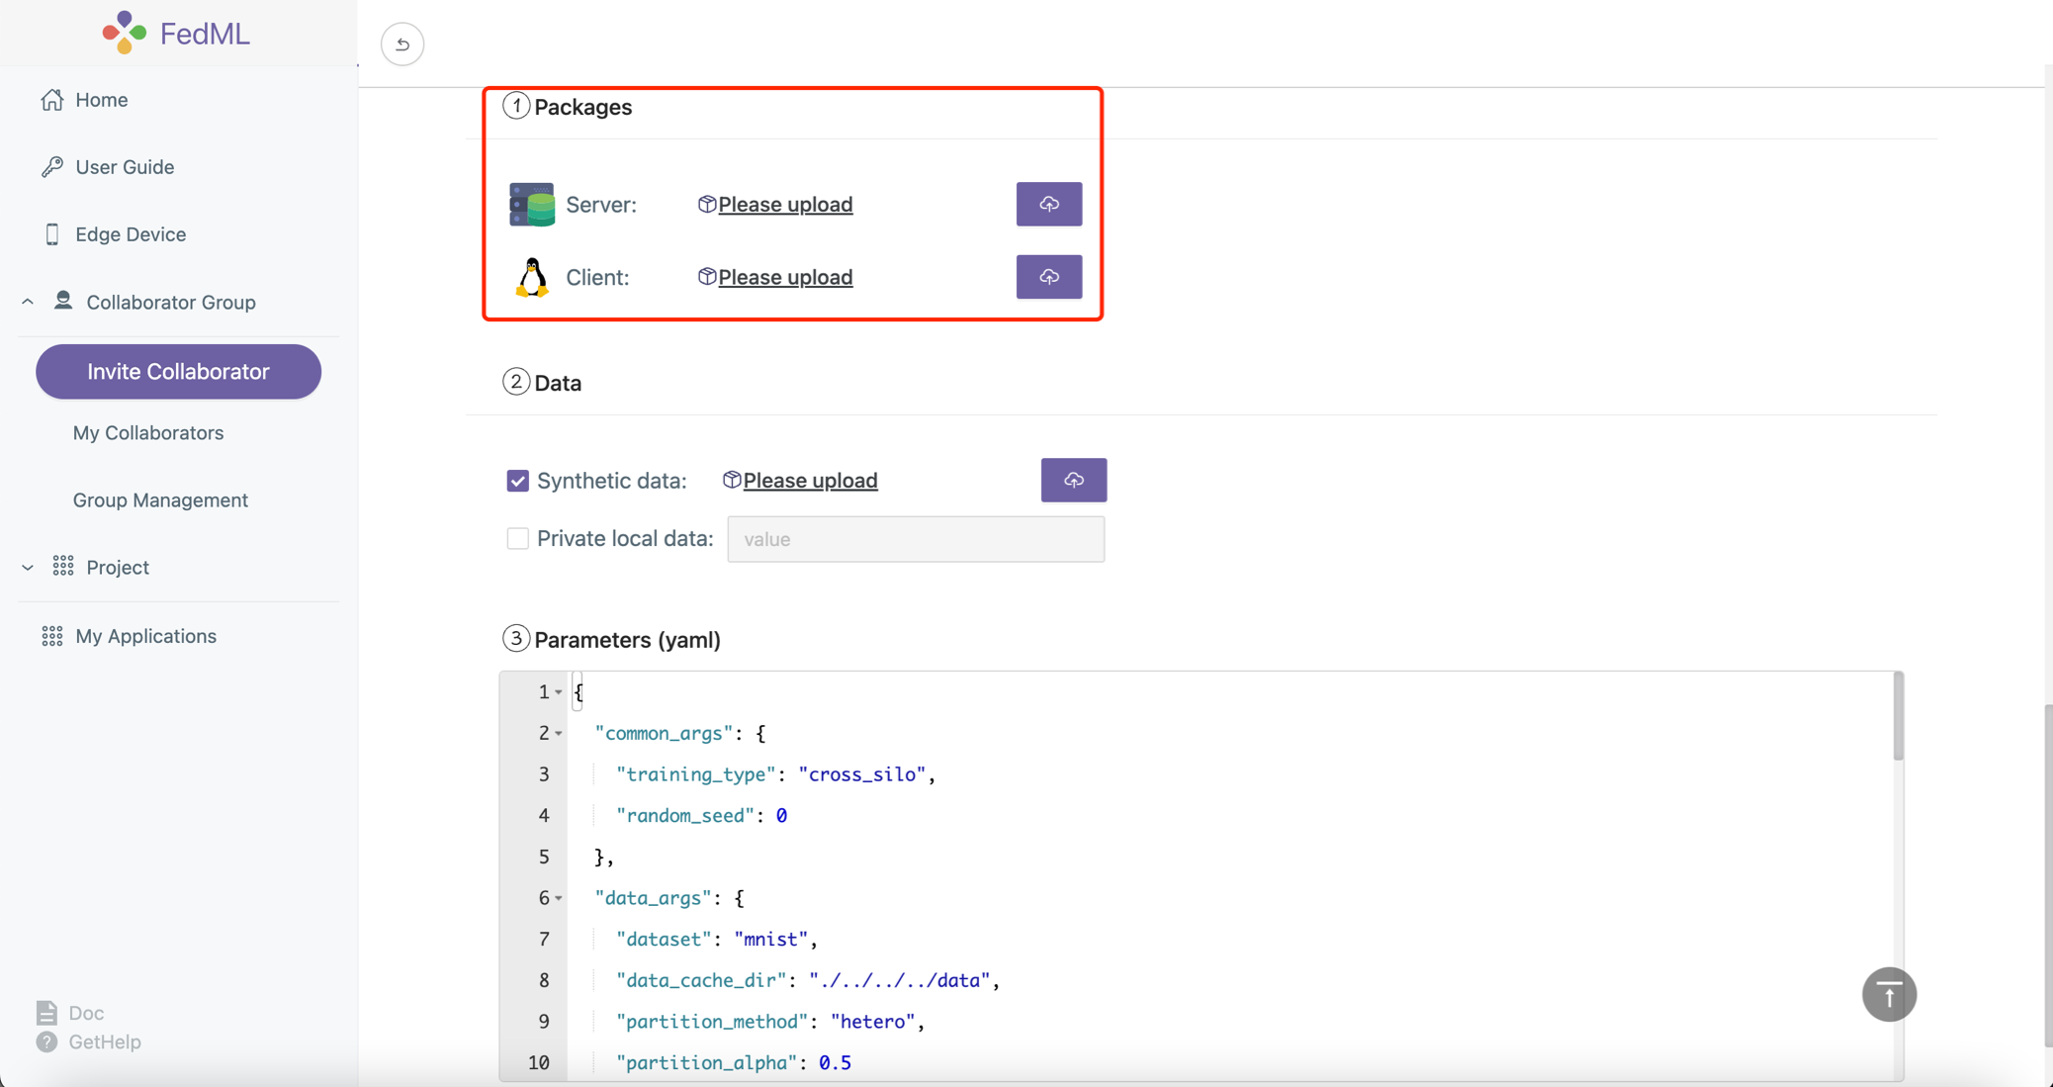Open the User Guide menu item
Viewport: 2053px width, 1087px height.
pyautogui.click(x=125, y=166)
